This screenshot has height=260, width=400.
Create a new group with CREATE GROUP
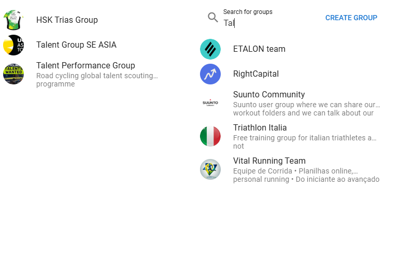pos(351,18)
